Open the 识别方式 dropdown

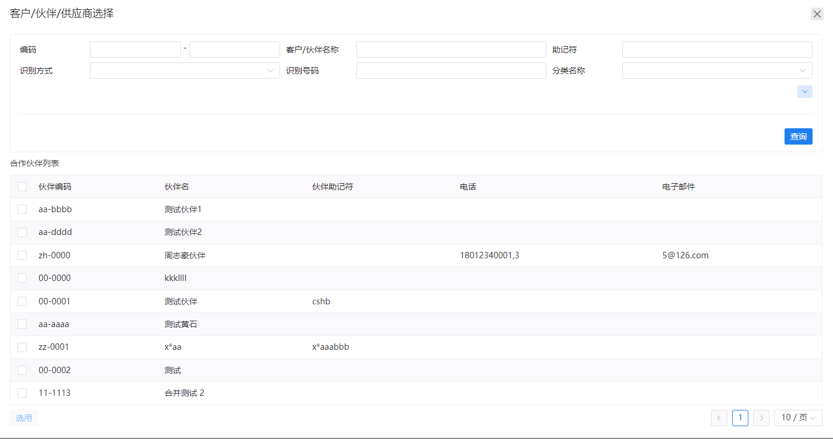(185, 71)
